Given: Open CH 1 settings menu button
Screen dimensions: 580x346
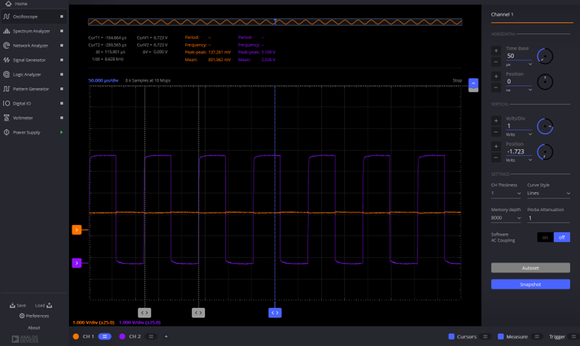Looking at the screenshot, I should 105,337.
